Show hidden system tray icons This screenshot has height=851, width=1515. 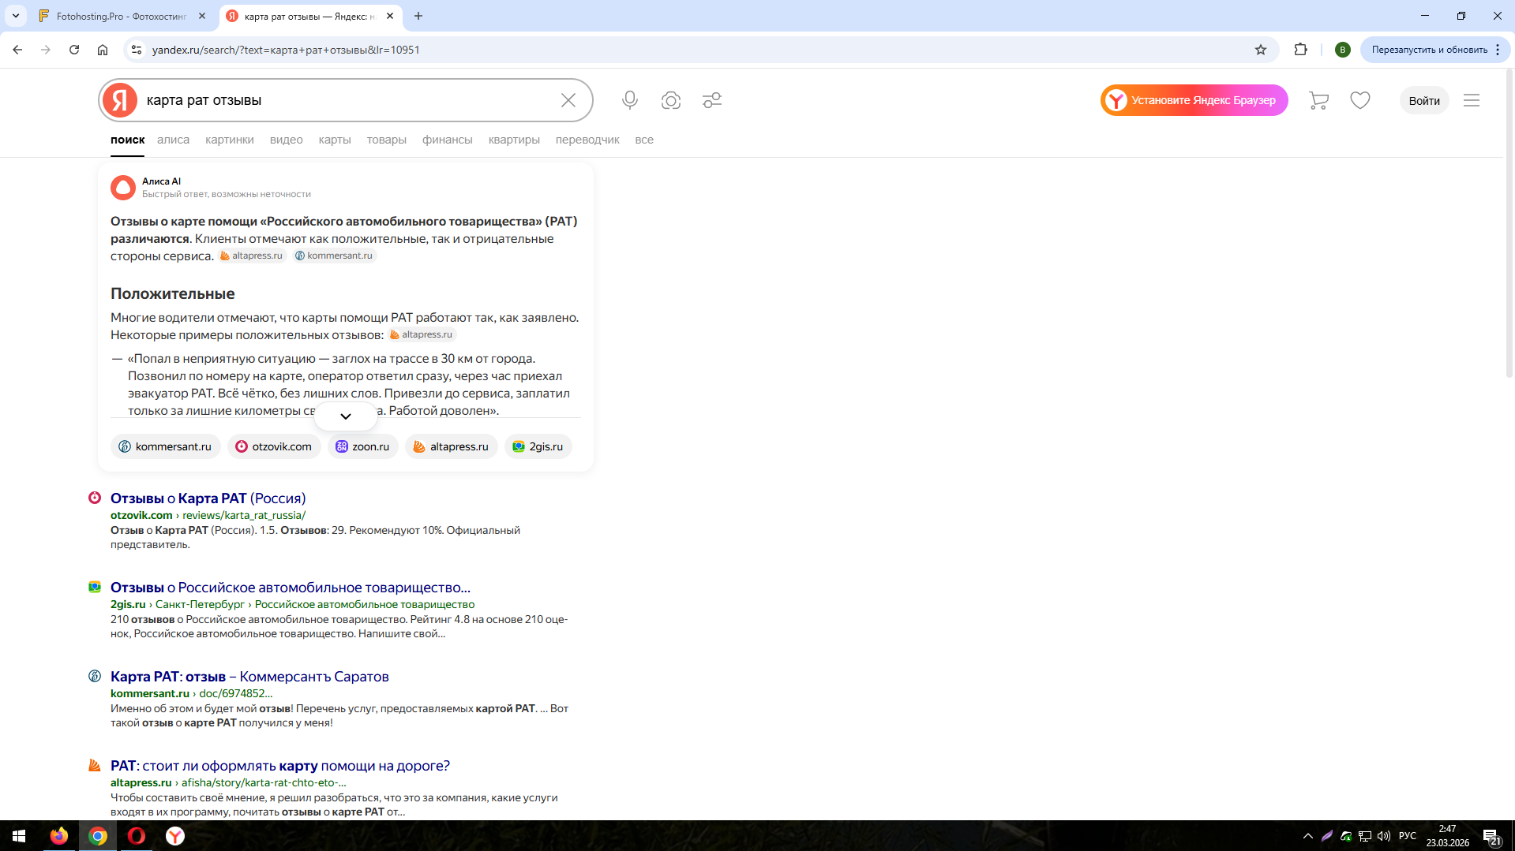tap(1308, 836)
